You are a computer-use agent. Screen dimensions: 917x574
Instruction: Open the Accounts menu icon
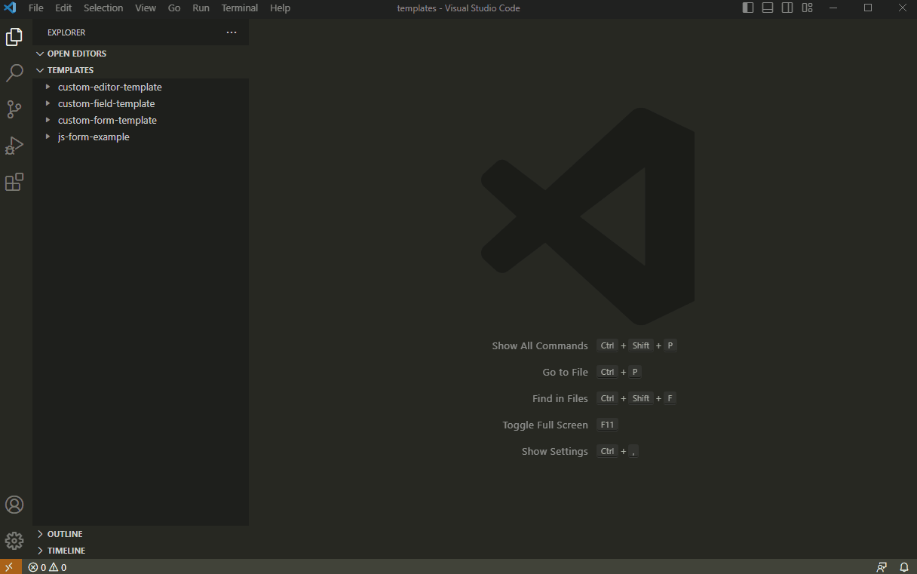pos(14,505)
